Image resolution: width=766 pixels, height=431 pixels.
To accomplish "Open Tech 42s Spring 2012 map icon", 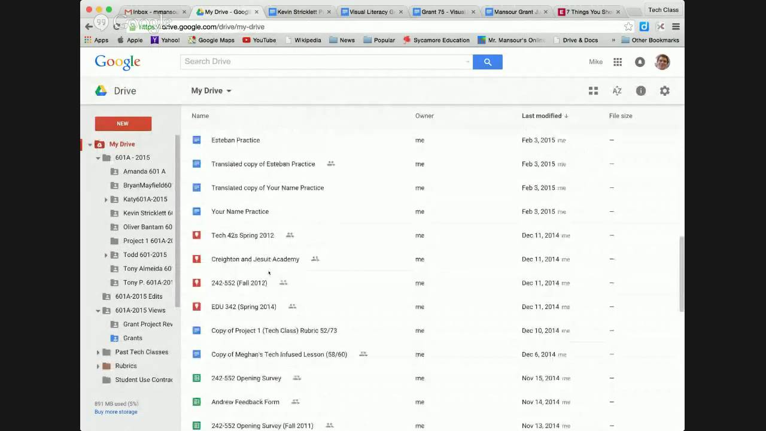I will tap(196, 235).
